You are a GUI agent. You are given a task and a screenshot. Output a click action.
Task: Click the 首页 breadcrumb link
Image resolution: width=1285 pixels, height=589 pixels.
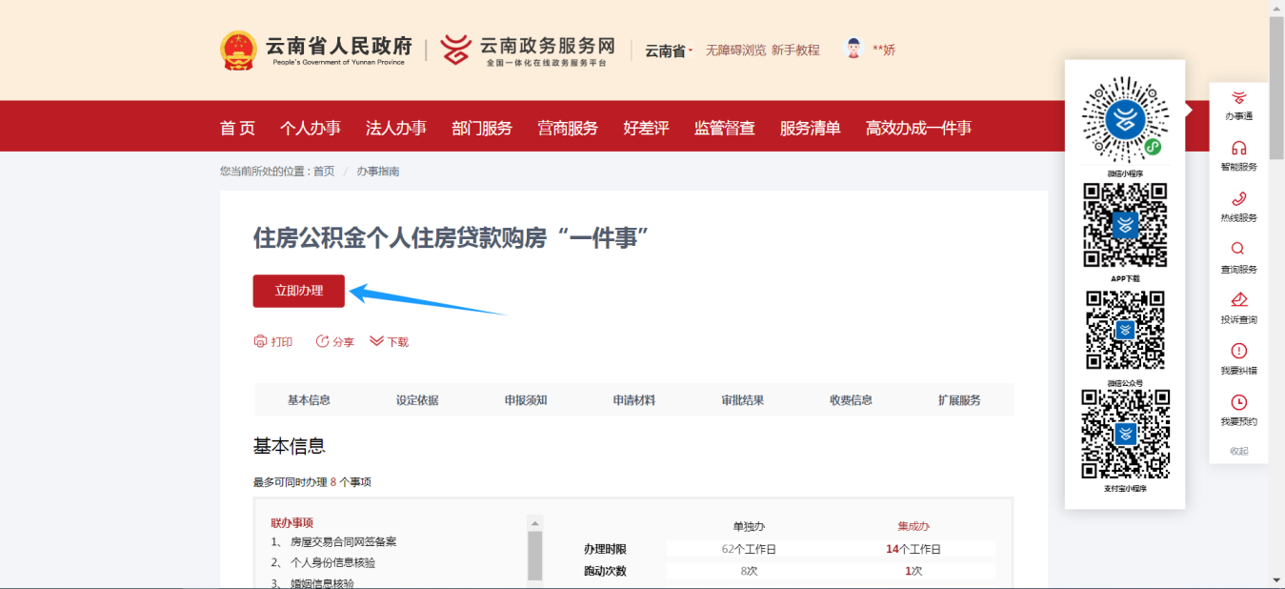[324, 172]
